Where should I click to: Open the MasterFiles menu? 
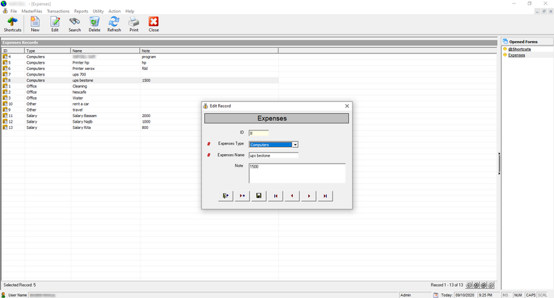32,11
